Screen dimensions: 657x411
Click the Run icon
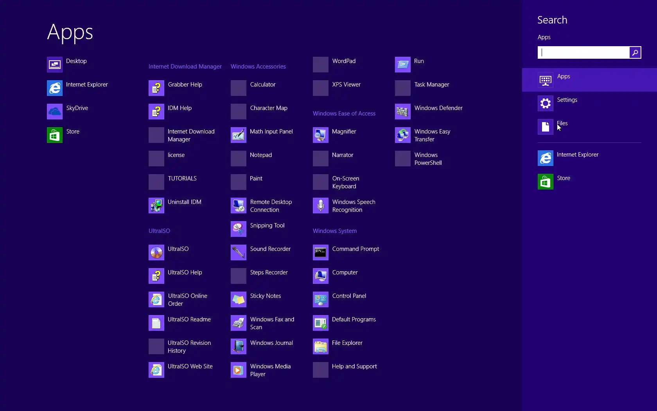point(403,65)
